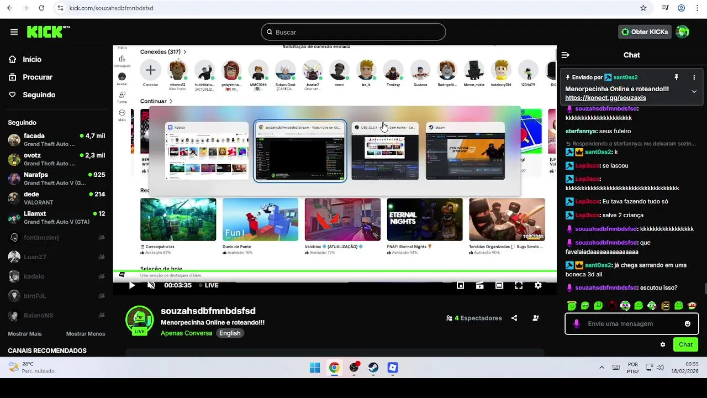707x398 pixels.
Task: Open followed channel facada
Action: pos(56,140)
